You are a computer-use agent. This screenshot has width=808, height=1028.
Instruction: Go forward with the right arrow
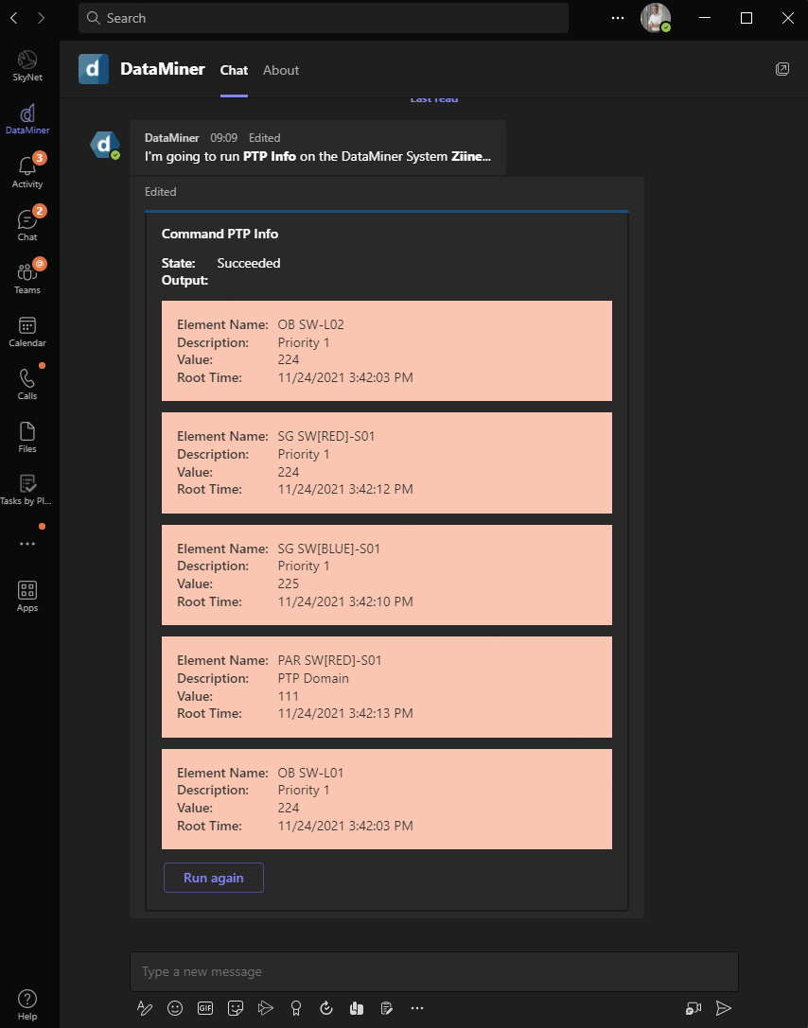pos(42,18)
